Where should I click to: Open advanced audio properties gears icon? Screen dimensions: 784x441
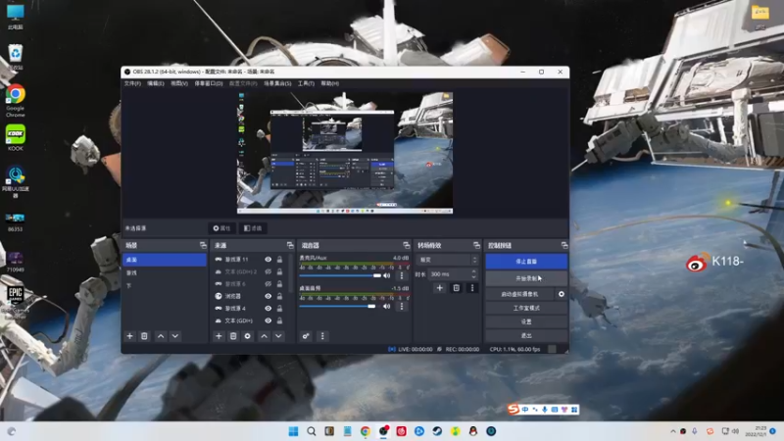point(306,336)
